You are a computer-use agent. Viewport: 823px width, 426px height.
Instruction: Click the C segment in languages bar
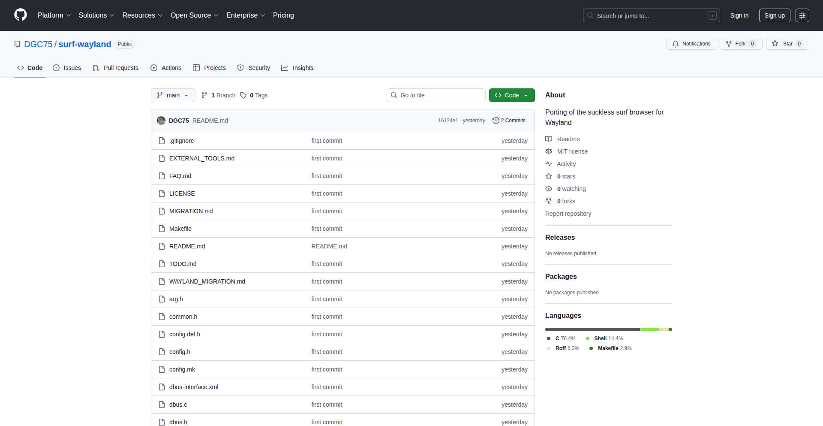pyautogui.click(x=592, y=329)
